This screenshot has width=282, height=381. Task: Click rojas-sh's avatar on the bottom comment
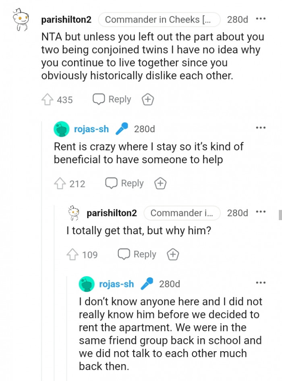[x=85, y=284]
